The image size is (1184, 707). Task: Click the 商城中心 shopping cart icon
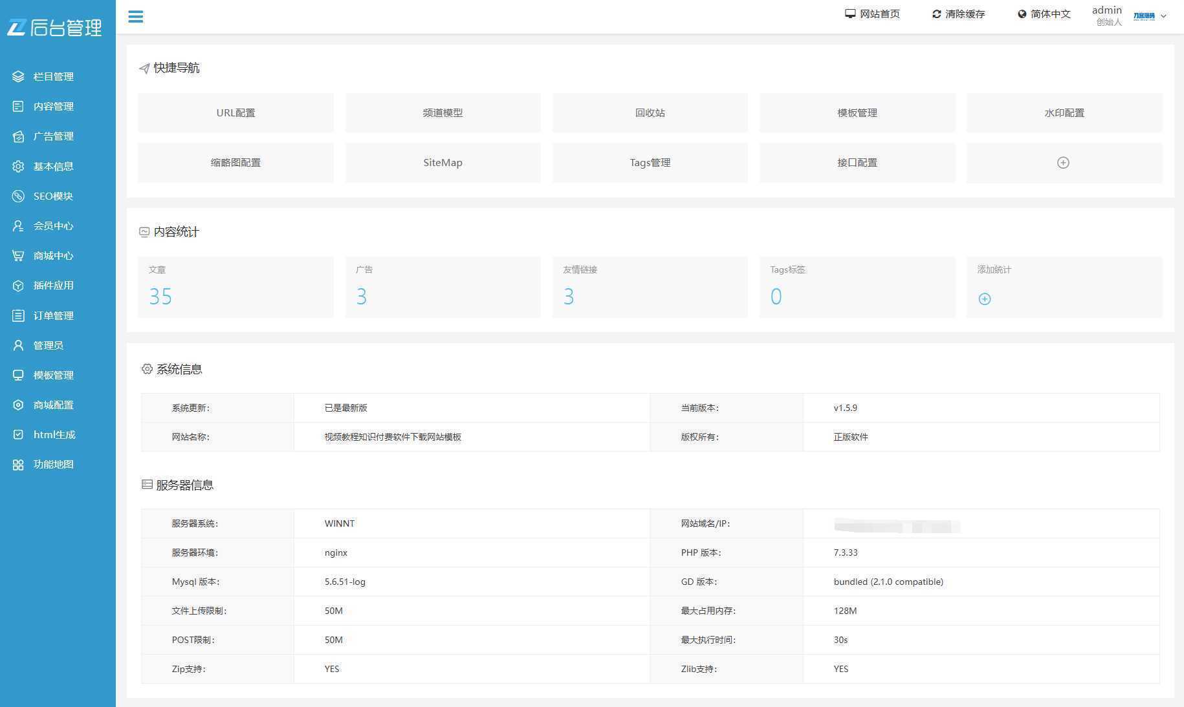click(x=18, y=255)
